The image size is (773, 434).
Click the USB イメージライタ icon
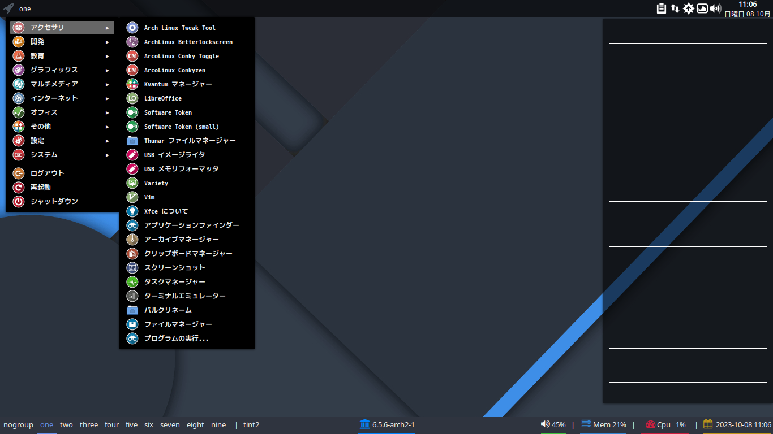click(132, 155)
